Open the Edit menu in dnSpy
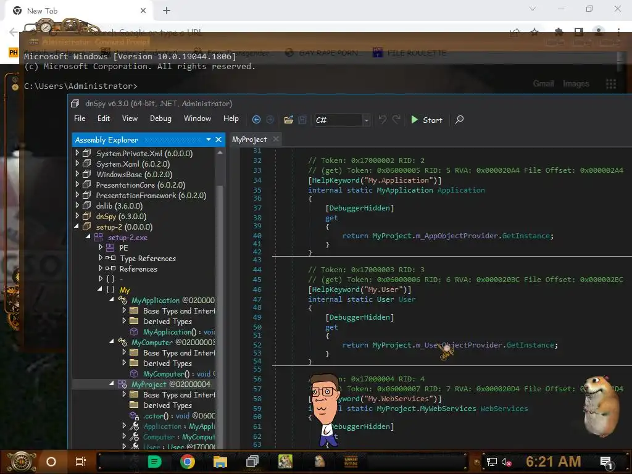The width and height of the screenshot is (632, 474). click(104, 118)
